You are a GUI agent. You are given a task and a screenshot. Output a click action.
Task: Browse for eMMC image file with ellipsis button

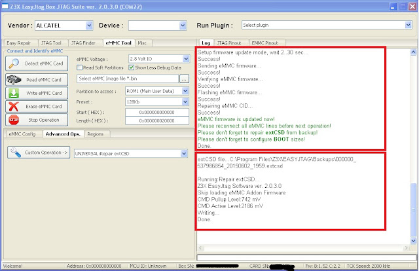tap(184, 79)
